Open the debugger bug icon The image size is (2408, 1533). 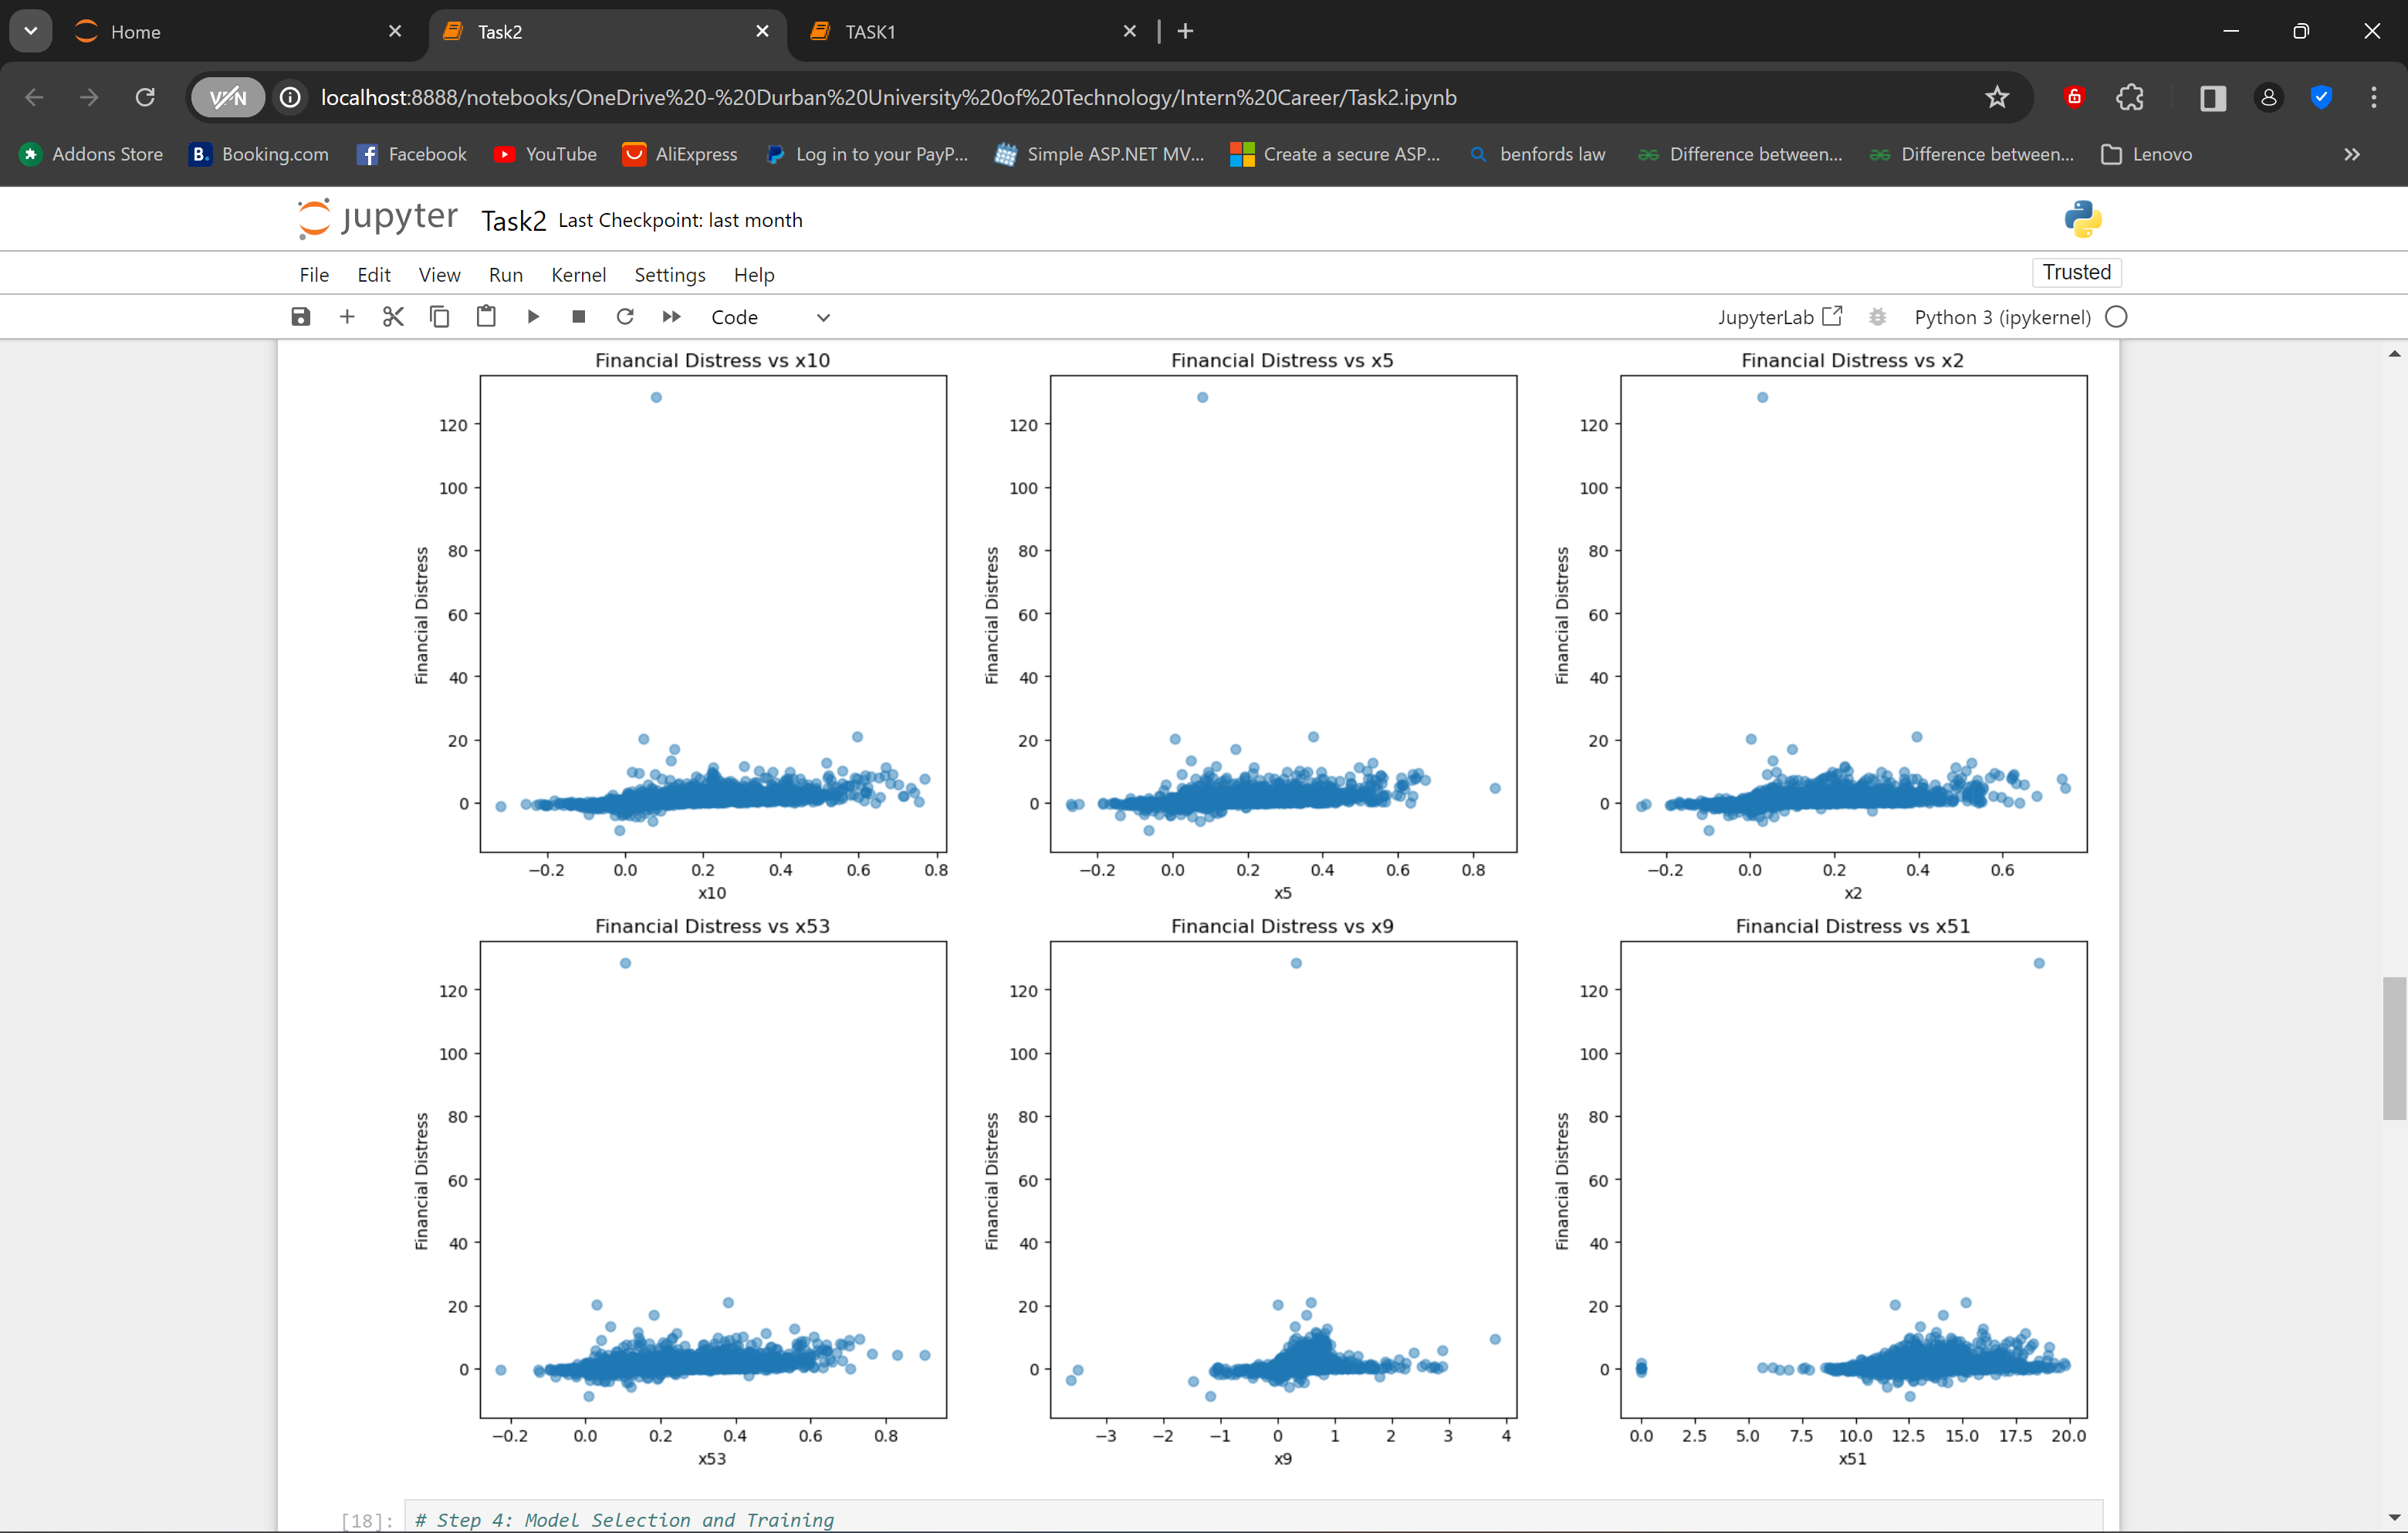pos(1877,317)
